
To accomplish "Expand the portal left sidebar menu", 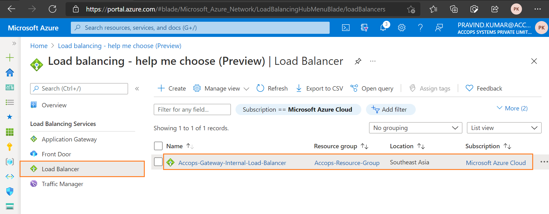I will pyautogui.click(x=14, y=43).
